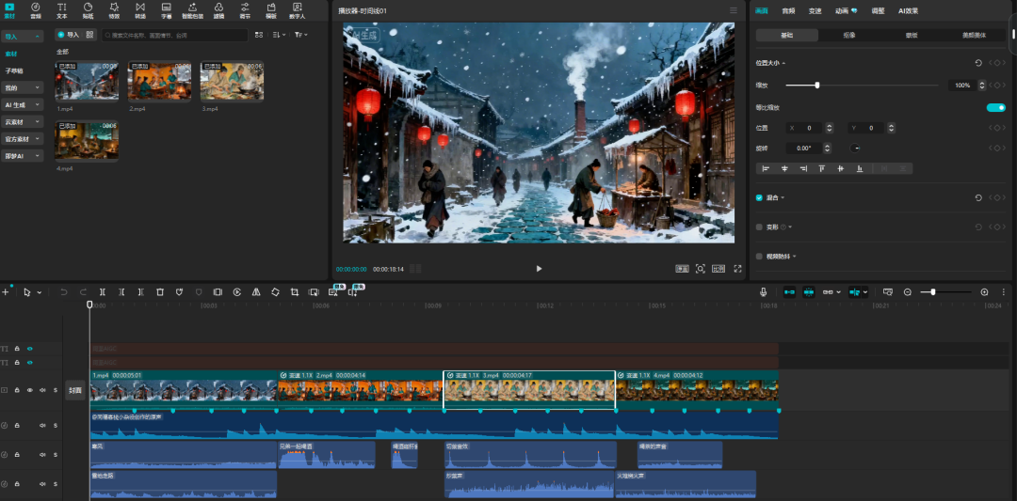Open the 文本 (Text) panel icon
Viewport: 1017px width, 501px height.
click(62, 10)
